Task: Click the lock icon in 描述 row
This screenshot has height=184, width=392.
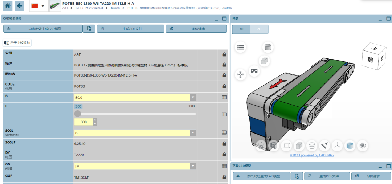Action: (224, 65)
